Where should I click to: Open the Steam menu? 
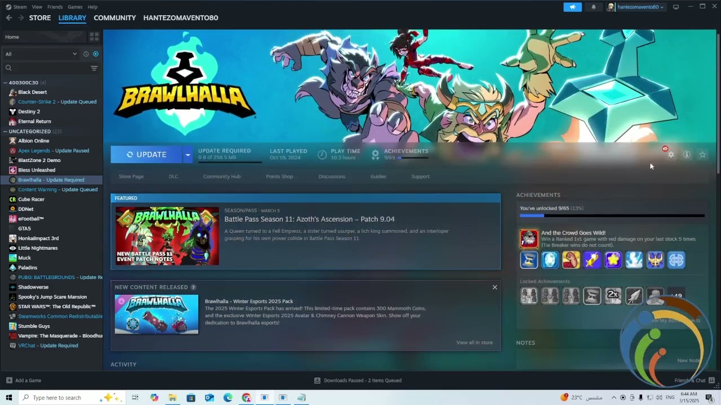tap(20, 7)
